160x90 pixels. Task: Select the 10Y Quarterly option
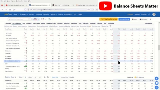tap(139, 77)
